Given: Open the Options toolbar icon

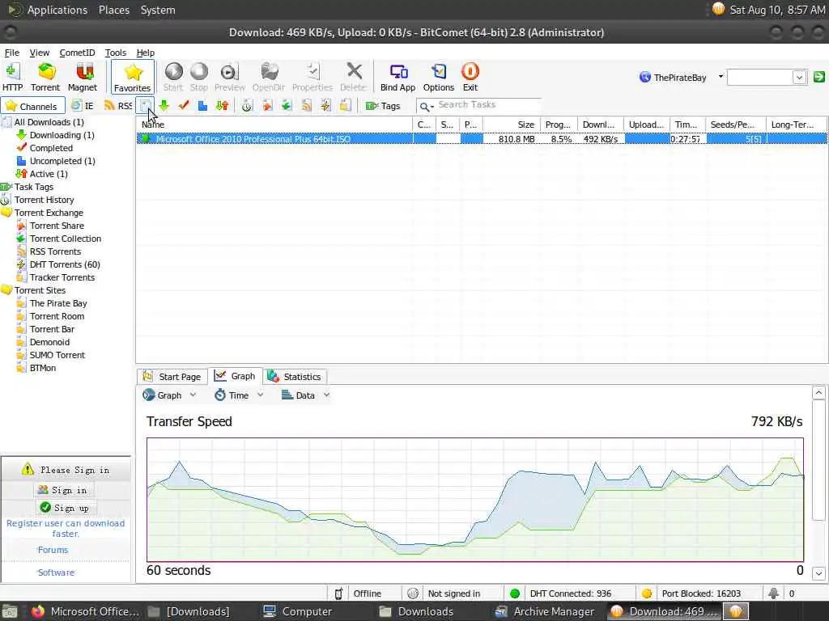Looking at the screenshot, I should tap(439, 77).
